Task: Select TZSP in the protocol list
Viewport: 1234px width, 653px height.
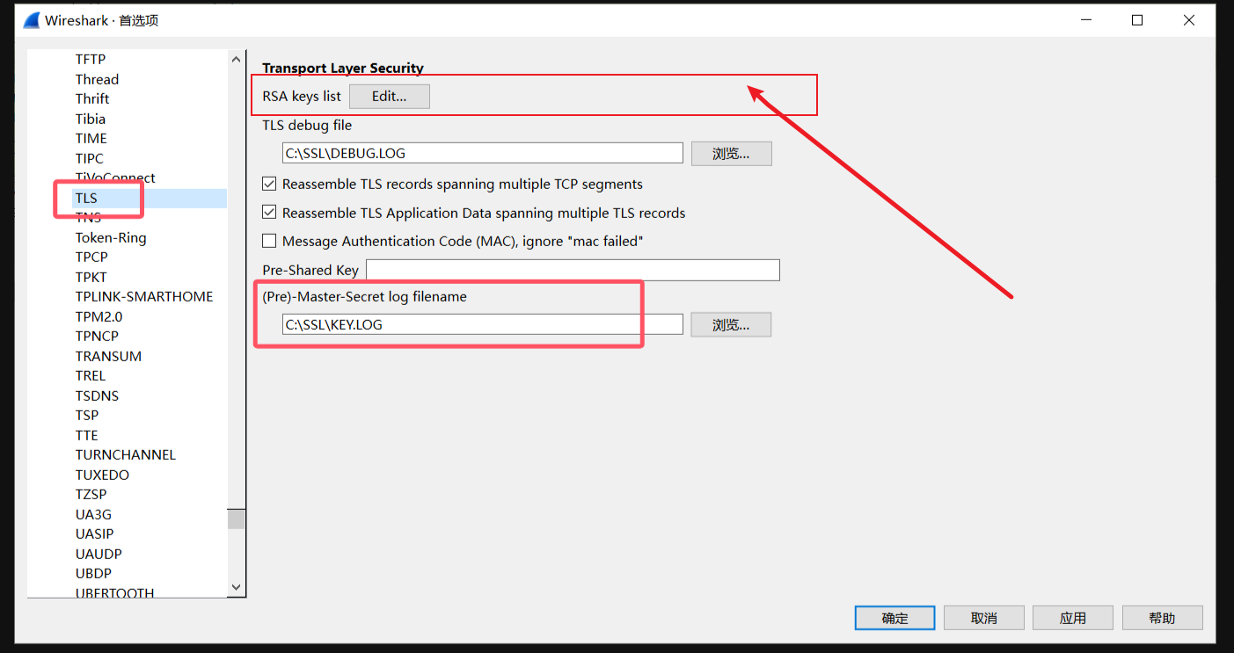Action: (x=91, y=495)
